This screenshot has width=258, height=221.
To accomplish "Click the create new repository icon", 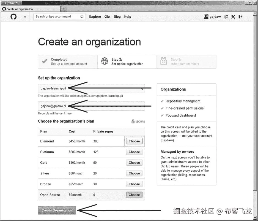I will coord(226,17).
